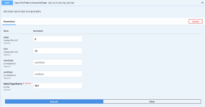Focus the page input field containing 0
Image resolution: width=205 pixels, height=107 pixels.
click(58, 39)
